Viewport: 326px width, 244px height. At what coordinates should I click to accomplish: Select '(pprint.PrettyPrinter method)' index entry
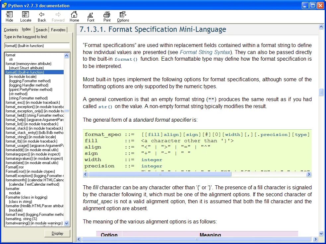31,90
